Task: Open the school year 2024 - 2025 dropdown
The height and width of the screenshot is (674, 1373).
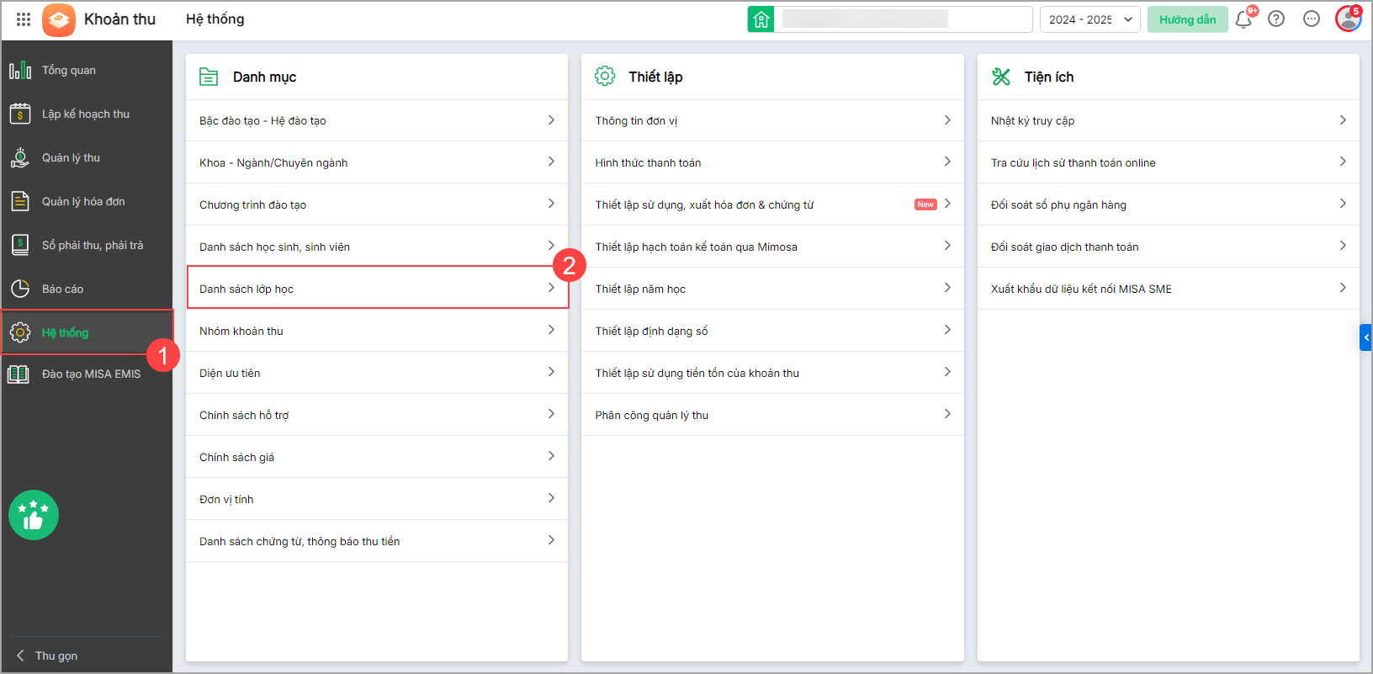Action: tap(1089, 19)
